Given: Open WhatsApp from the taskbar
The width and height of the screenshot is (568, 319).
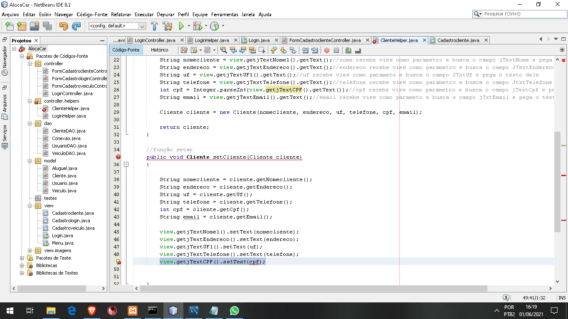Looking at the screenshot, I should [x=234, y=311].
